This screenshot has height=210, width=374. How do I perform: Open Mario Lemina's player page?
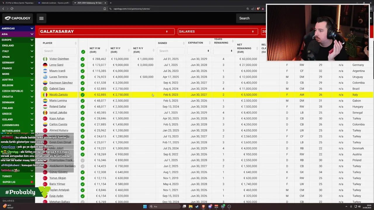(x=58, y=101)
